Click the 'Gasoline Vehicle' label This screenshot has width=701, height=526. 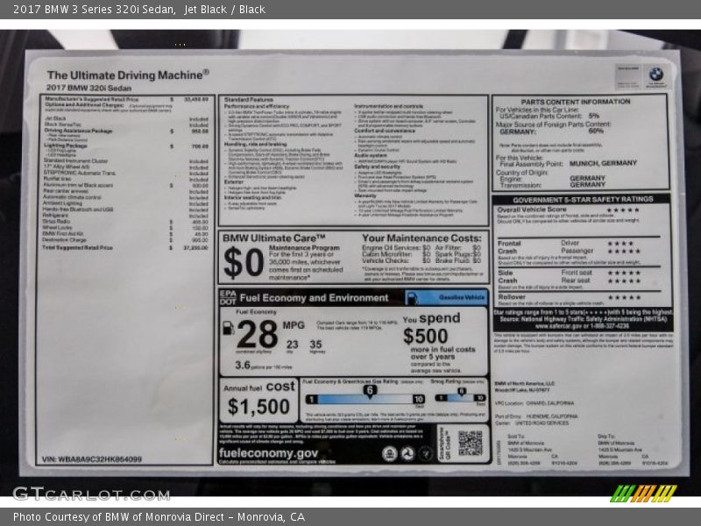click(x=462, y=297)
